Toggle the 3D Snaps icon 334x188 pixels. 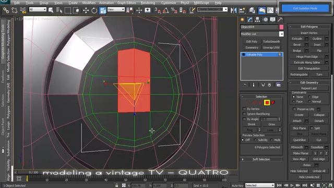158,10
